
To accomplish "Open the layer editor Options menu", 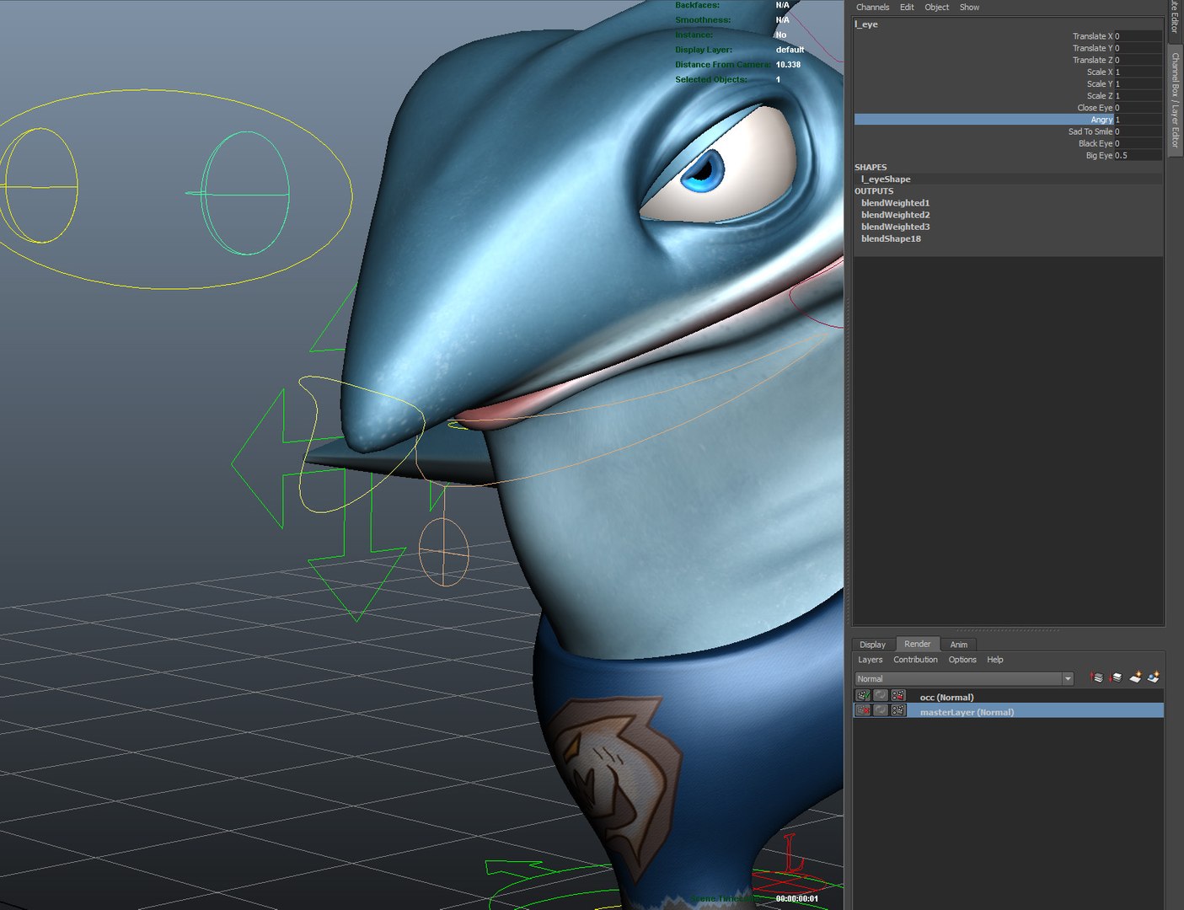I will (x=962, y=660).
